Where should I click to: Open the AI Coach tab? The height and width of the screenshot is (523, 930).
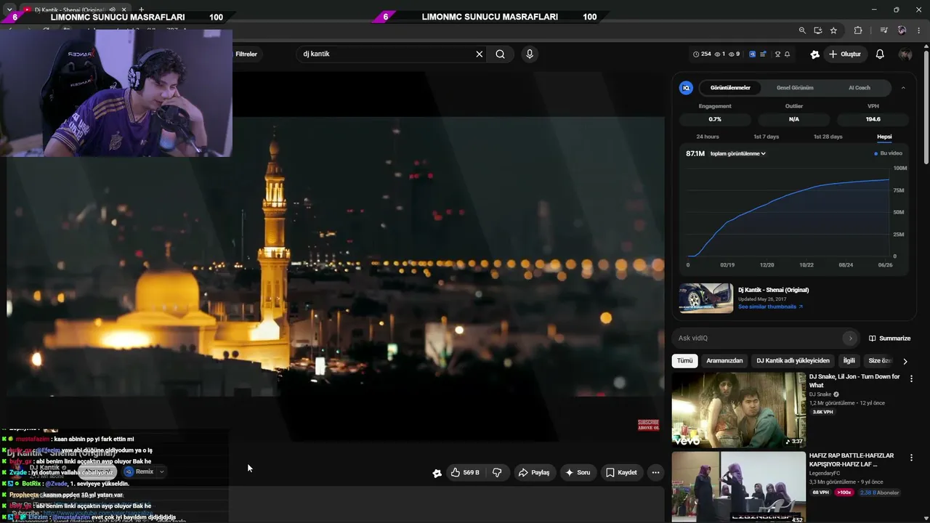tap(860, 88)
